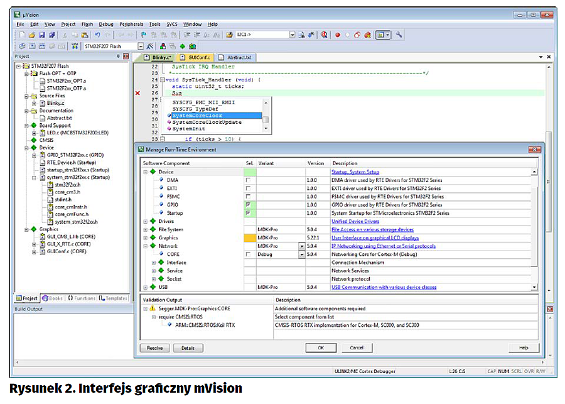Open the Network variant MDK-Pro dropdown

point(301,246)
